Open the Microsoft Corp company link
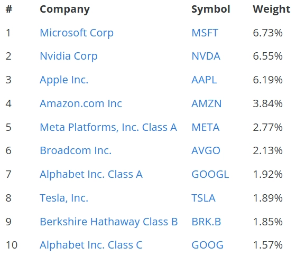 pyautogui.click(x=77, y=33)
